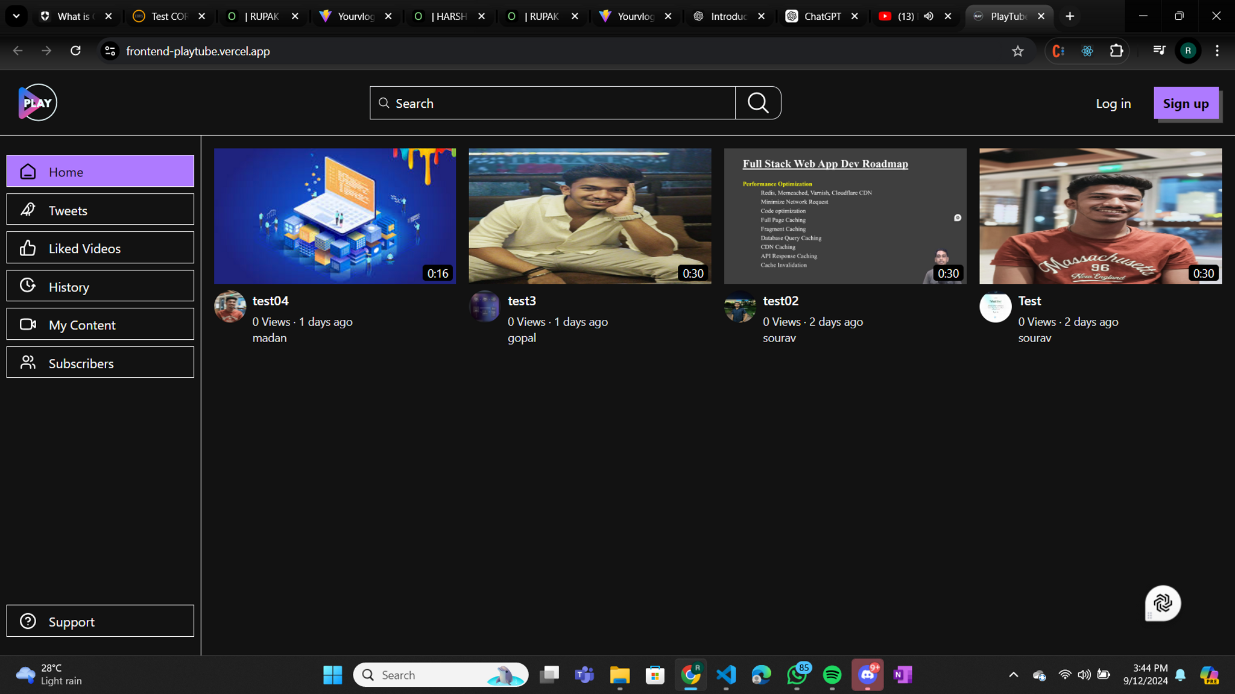Mute the YouTube (13) tab audio
The image size is (1235, 694).
(929, 16)
